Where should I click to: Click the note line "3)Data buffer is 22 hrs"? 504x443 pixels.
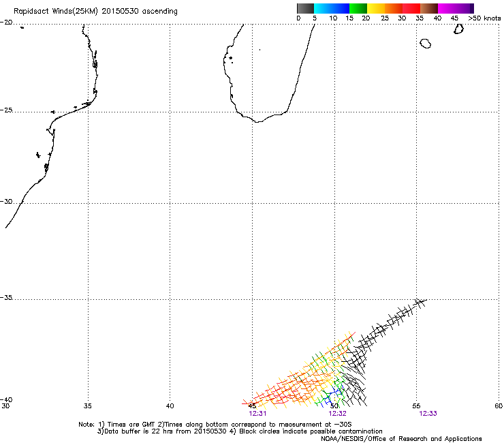point(240,431)
